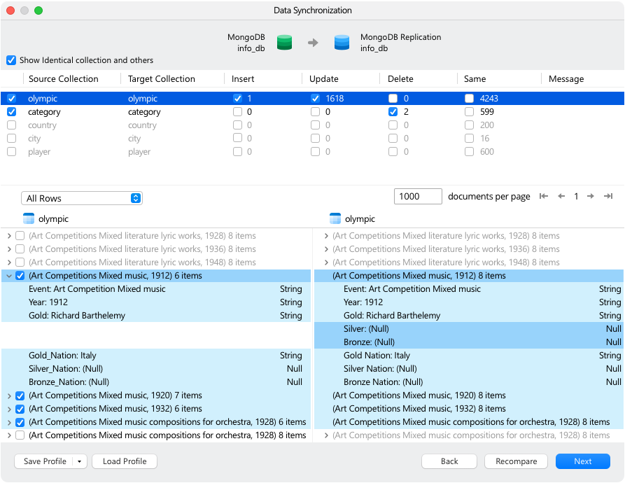The height and width of the screenshot is (483, 625).
Task: Collapse the Art Competitions Mixed music 1912 row
Action: click(9, 276)
